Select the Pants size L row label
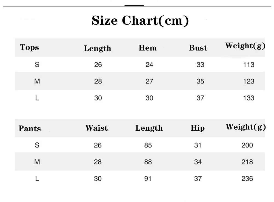The height and width of the screenshot is (202, 274). tap(37, 179)
